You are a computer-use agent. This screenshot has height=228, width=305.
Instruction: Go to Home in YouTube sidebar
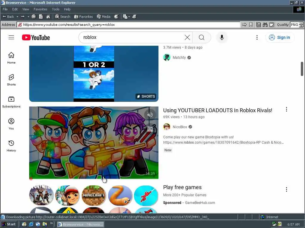[11, 58]
